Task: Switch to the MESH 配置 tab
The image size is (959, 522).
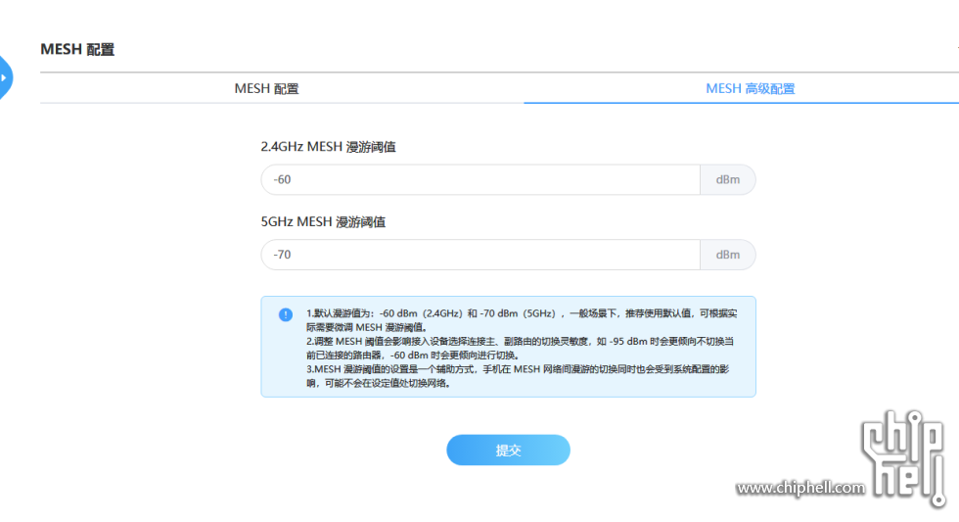Action: coord(266,88)
